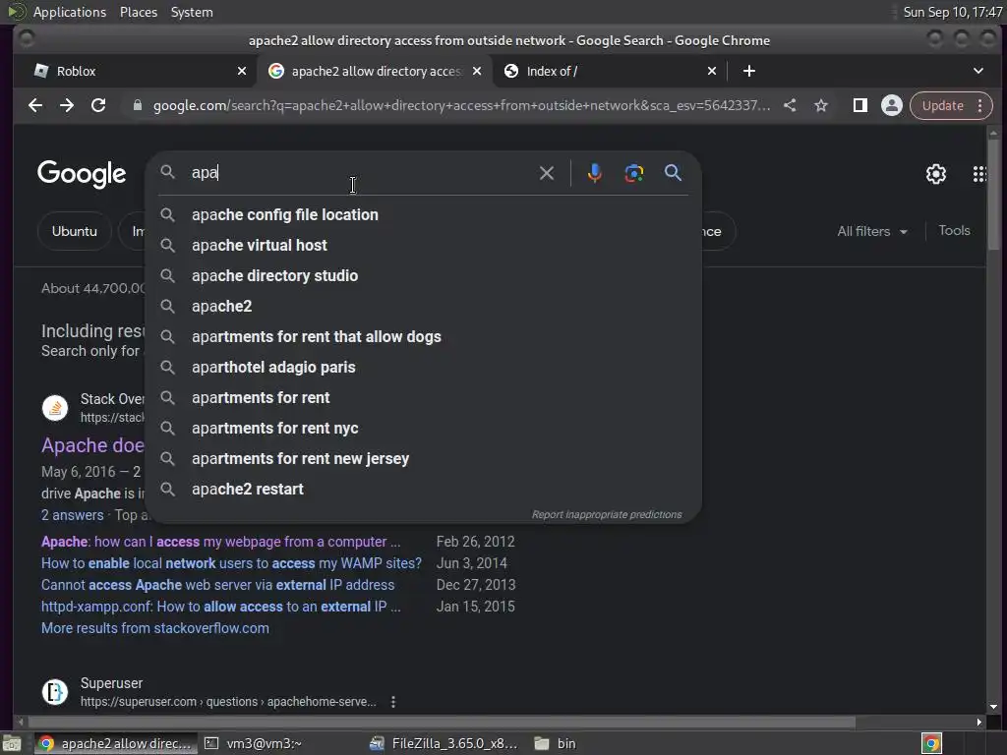Open the Places menu
Screen dimensions: 1007x755
point(138,12)
